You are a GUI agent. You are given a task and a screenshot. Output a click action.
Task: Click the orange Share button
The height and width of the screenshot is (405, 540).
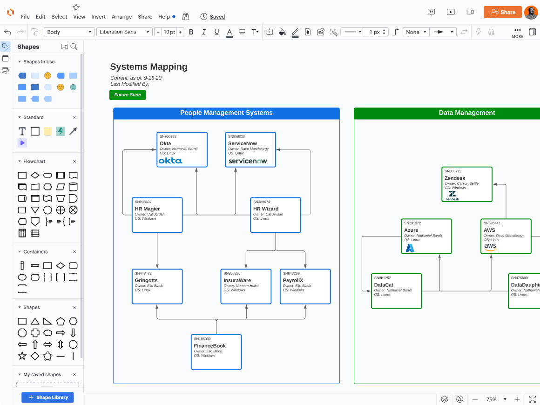[502, 12]
